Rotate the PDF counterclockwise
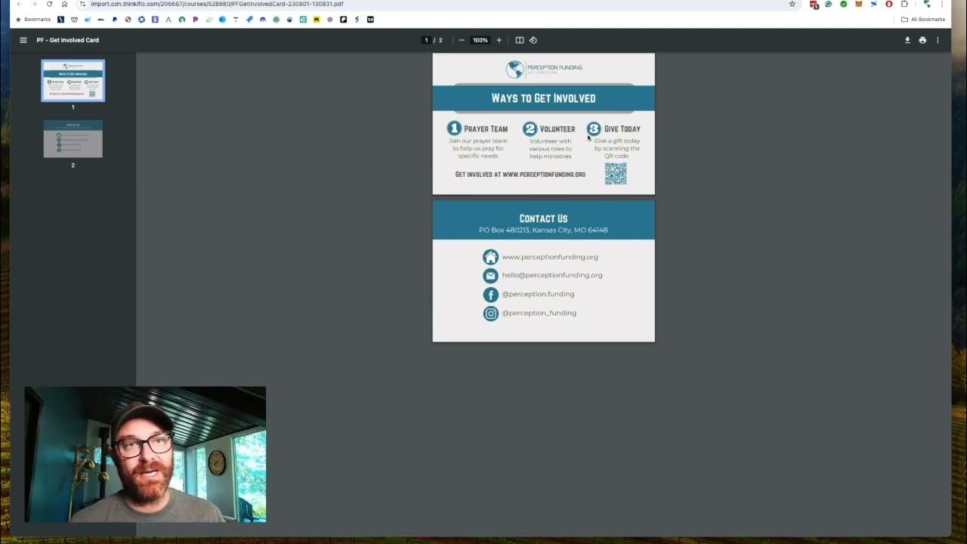 click(x=533, y=40)
